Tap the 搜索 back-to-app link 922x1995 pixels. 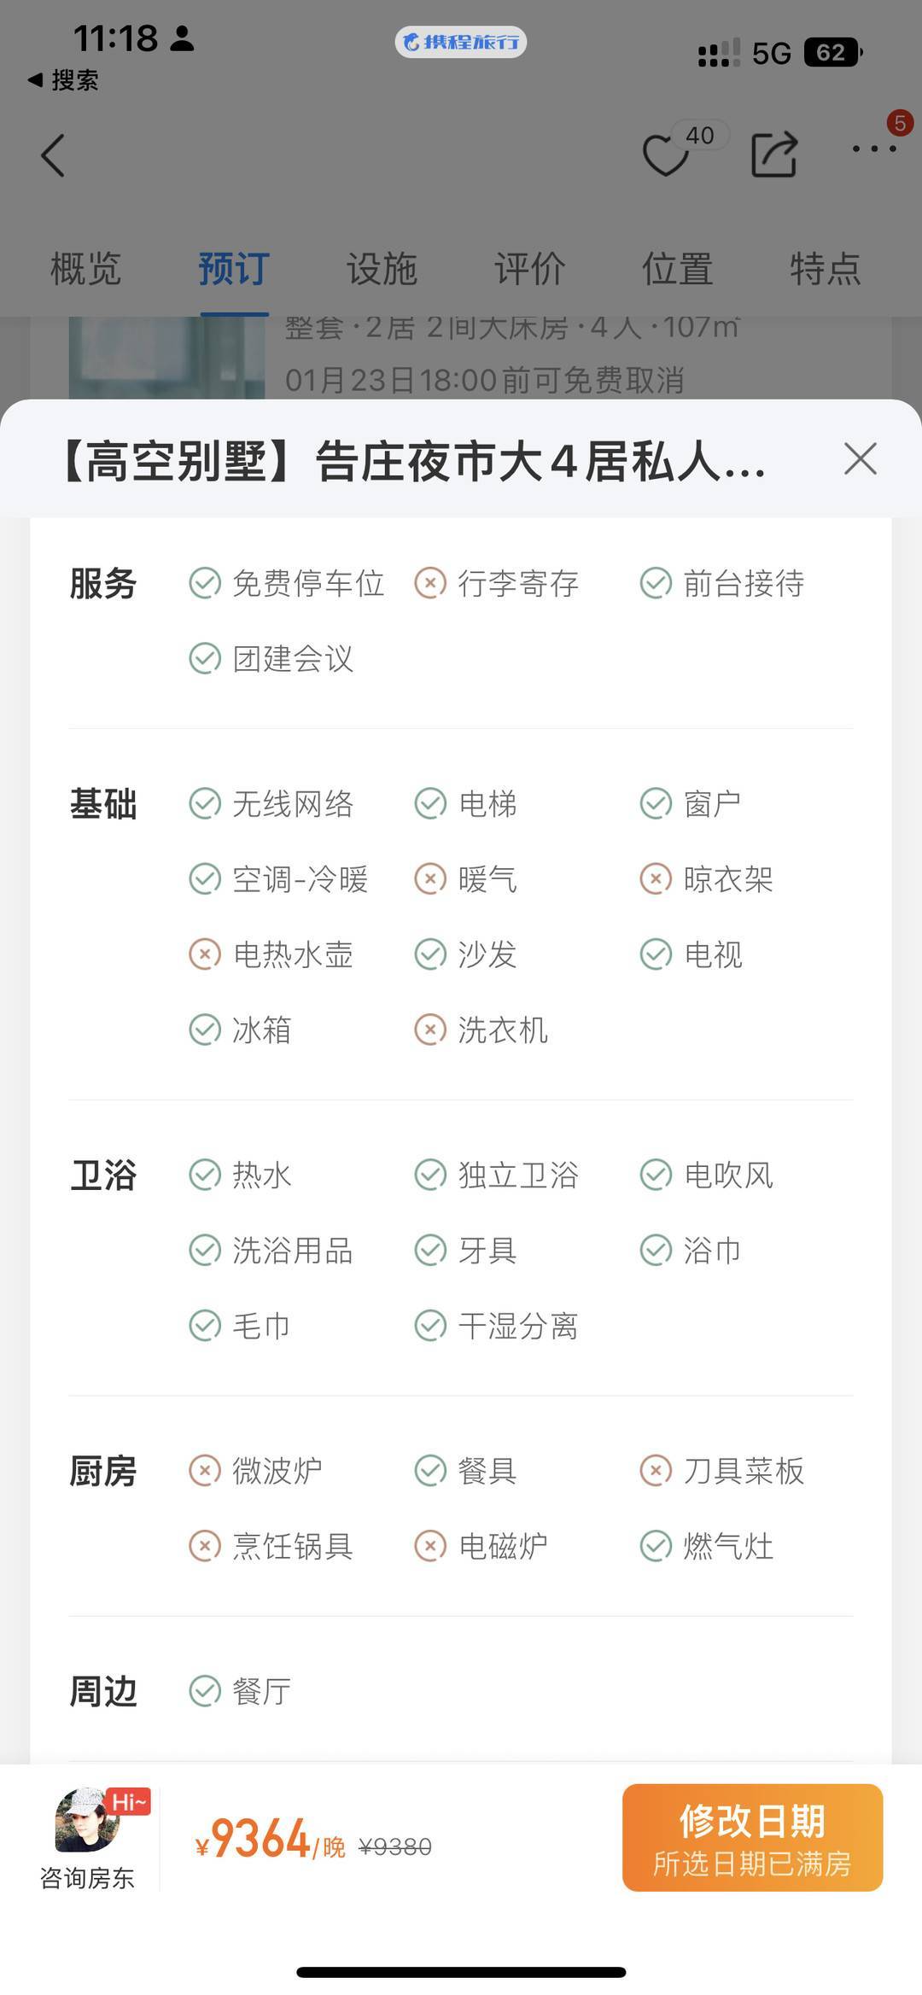(64, 80)
